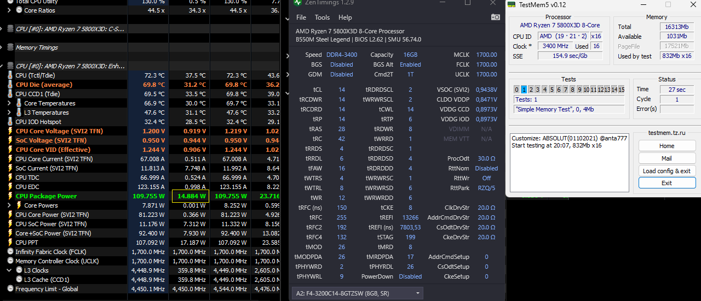This screenshot has height=301, width=701.
Task: Click the L3 Cache (CCD1) clock icon
Action: pyautogui.click(x=19, y=280)
